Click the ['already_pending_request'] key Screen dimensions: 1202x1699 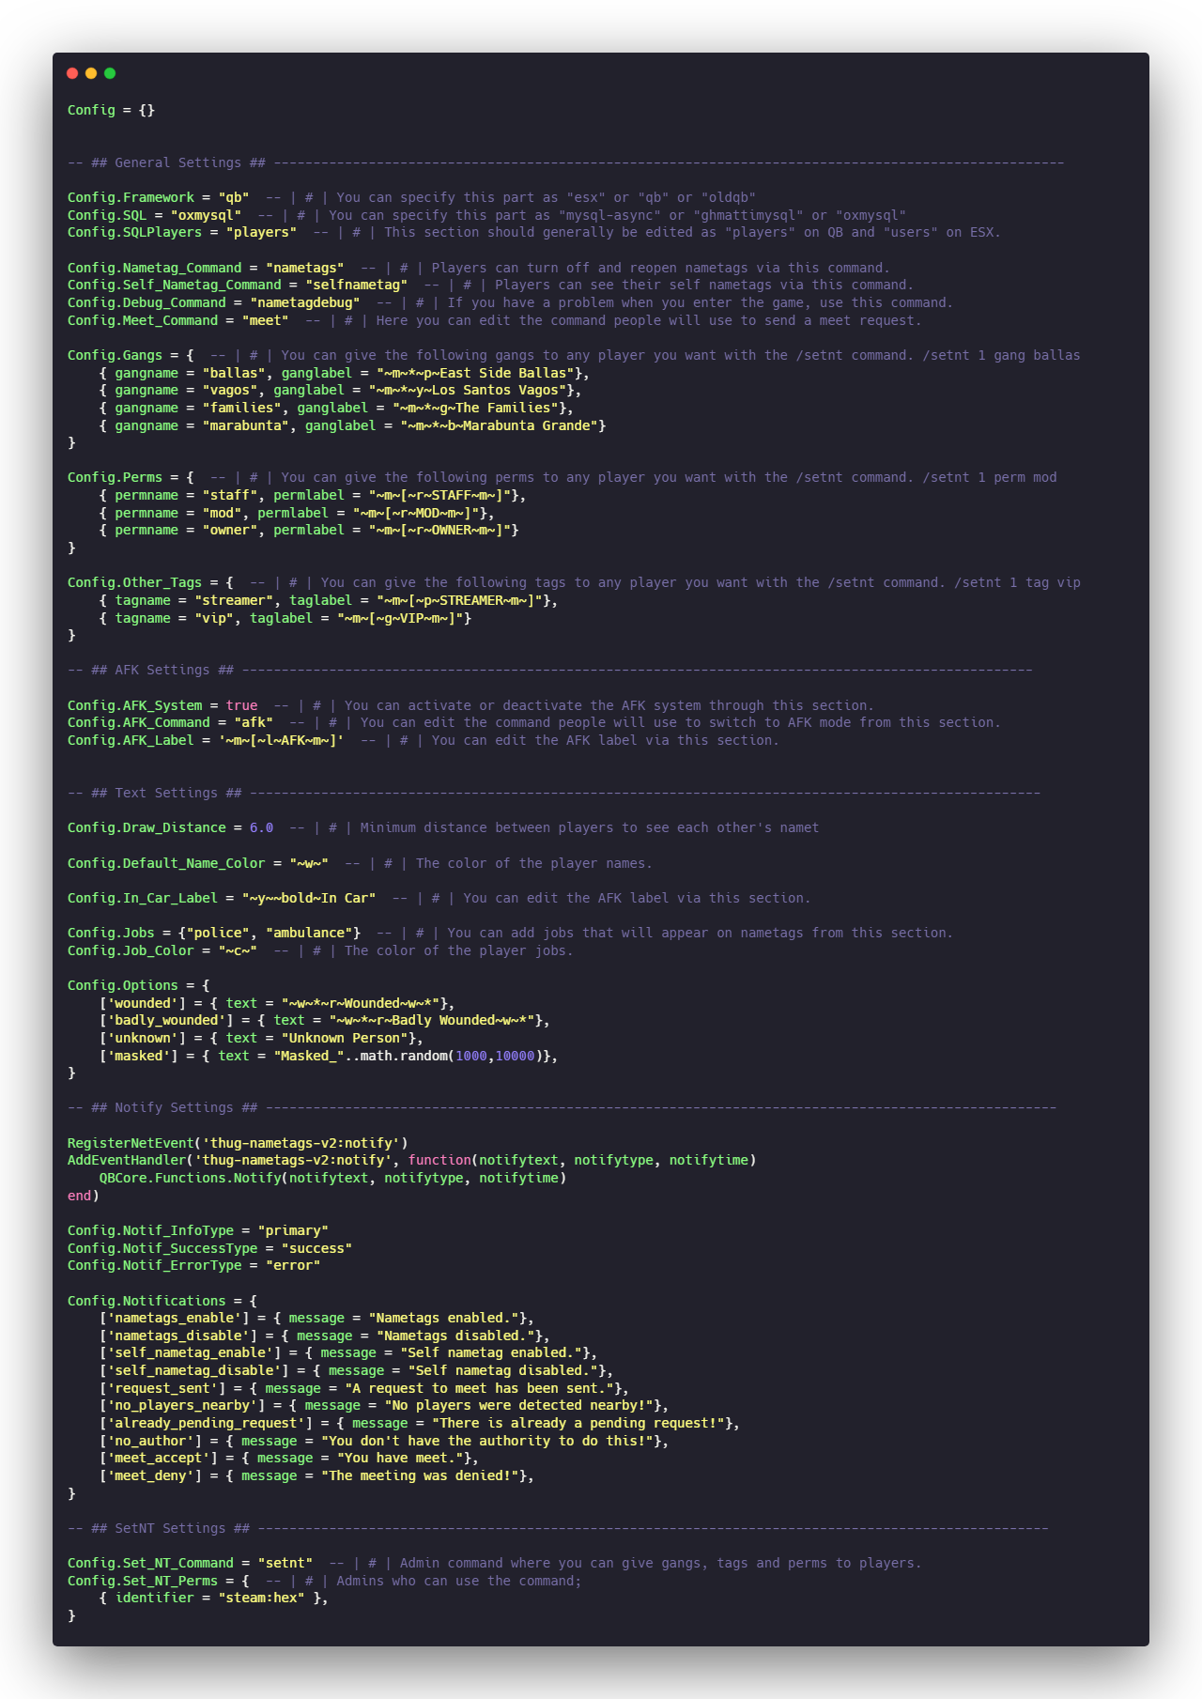[x=206, y=1423]
